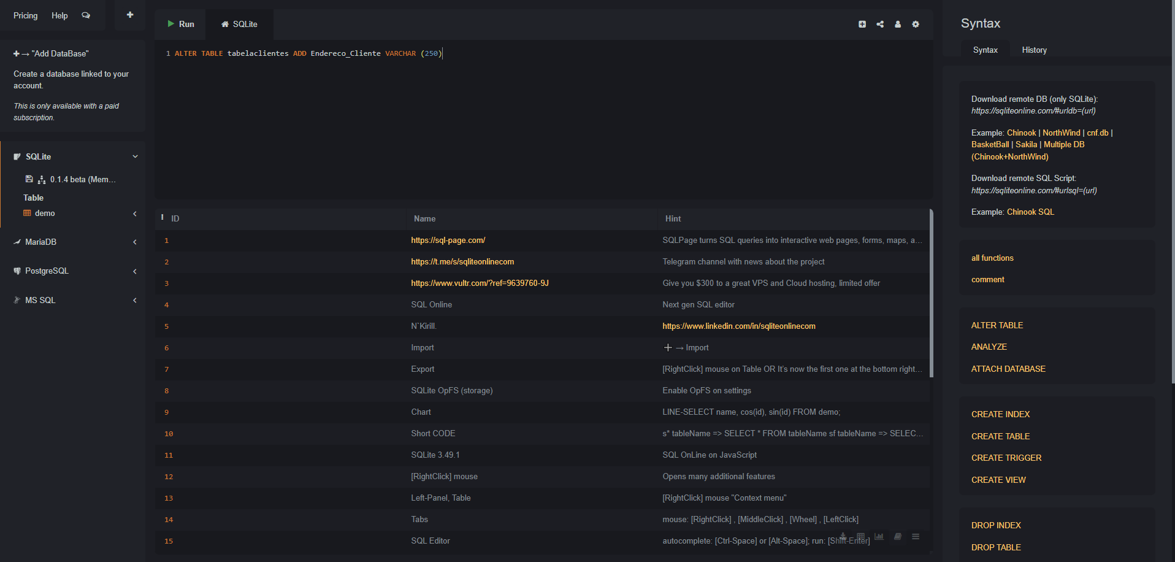Collapse the SQLite section chevron
Image resolution: width=1175 pixels, height=562 pixels.
point(135,156)
